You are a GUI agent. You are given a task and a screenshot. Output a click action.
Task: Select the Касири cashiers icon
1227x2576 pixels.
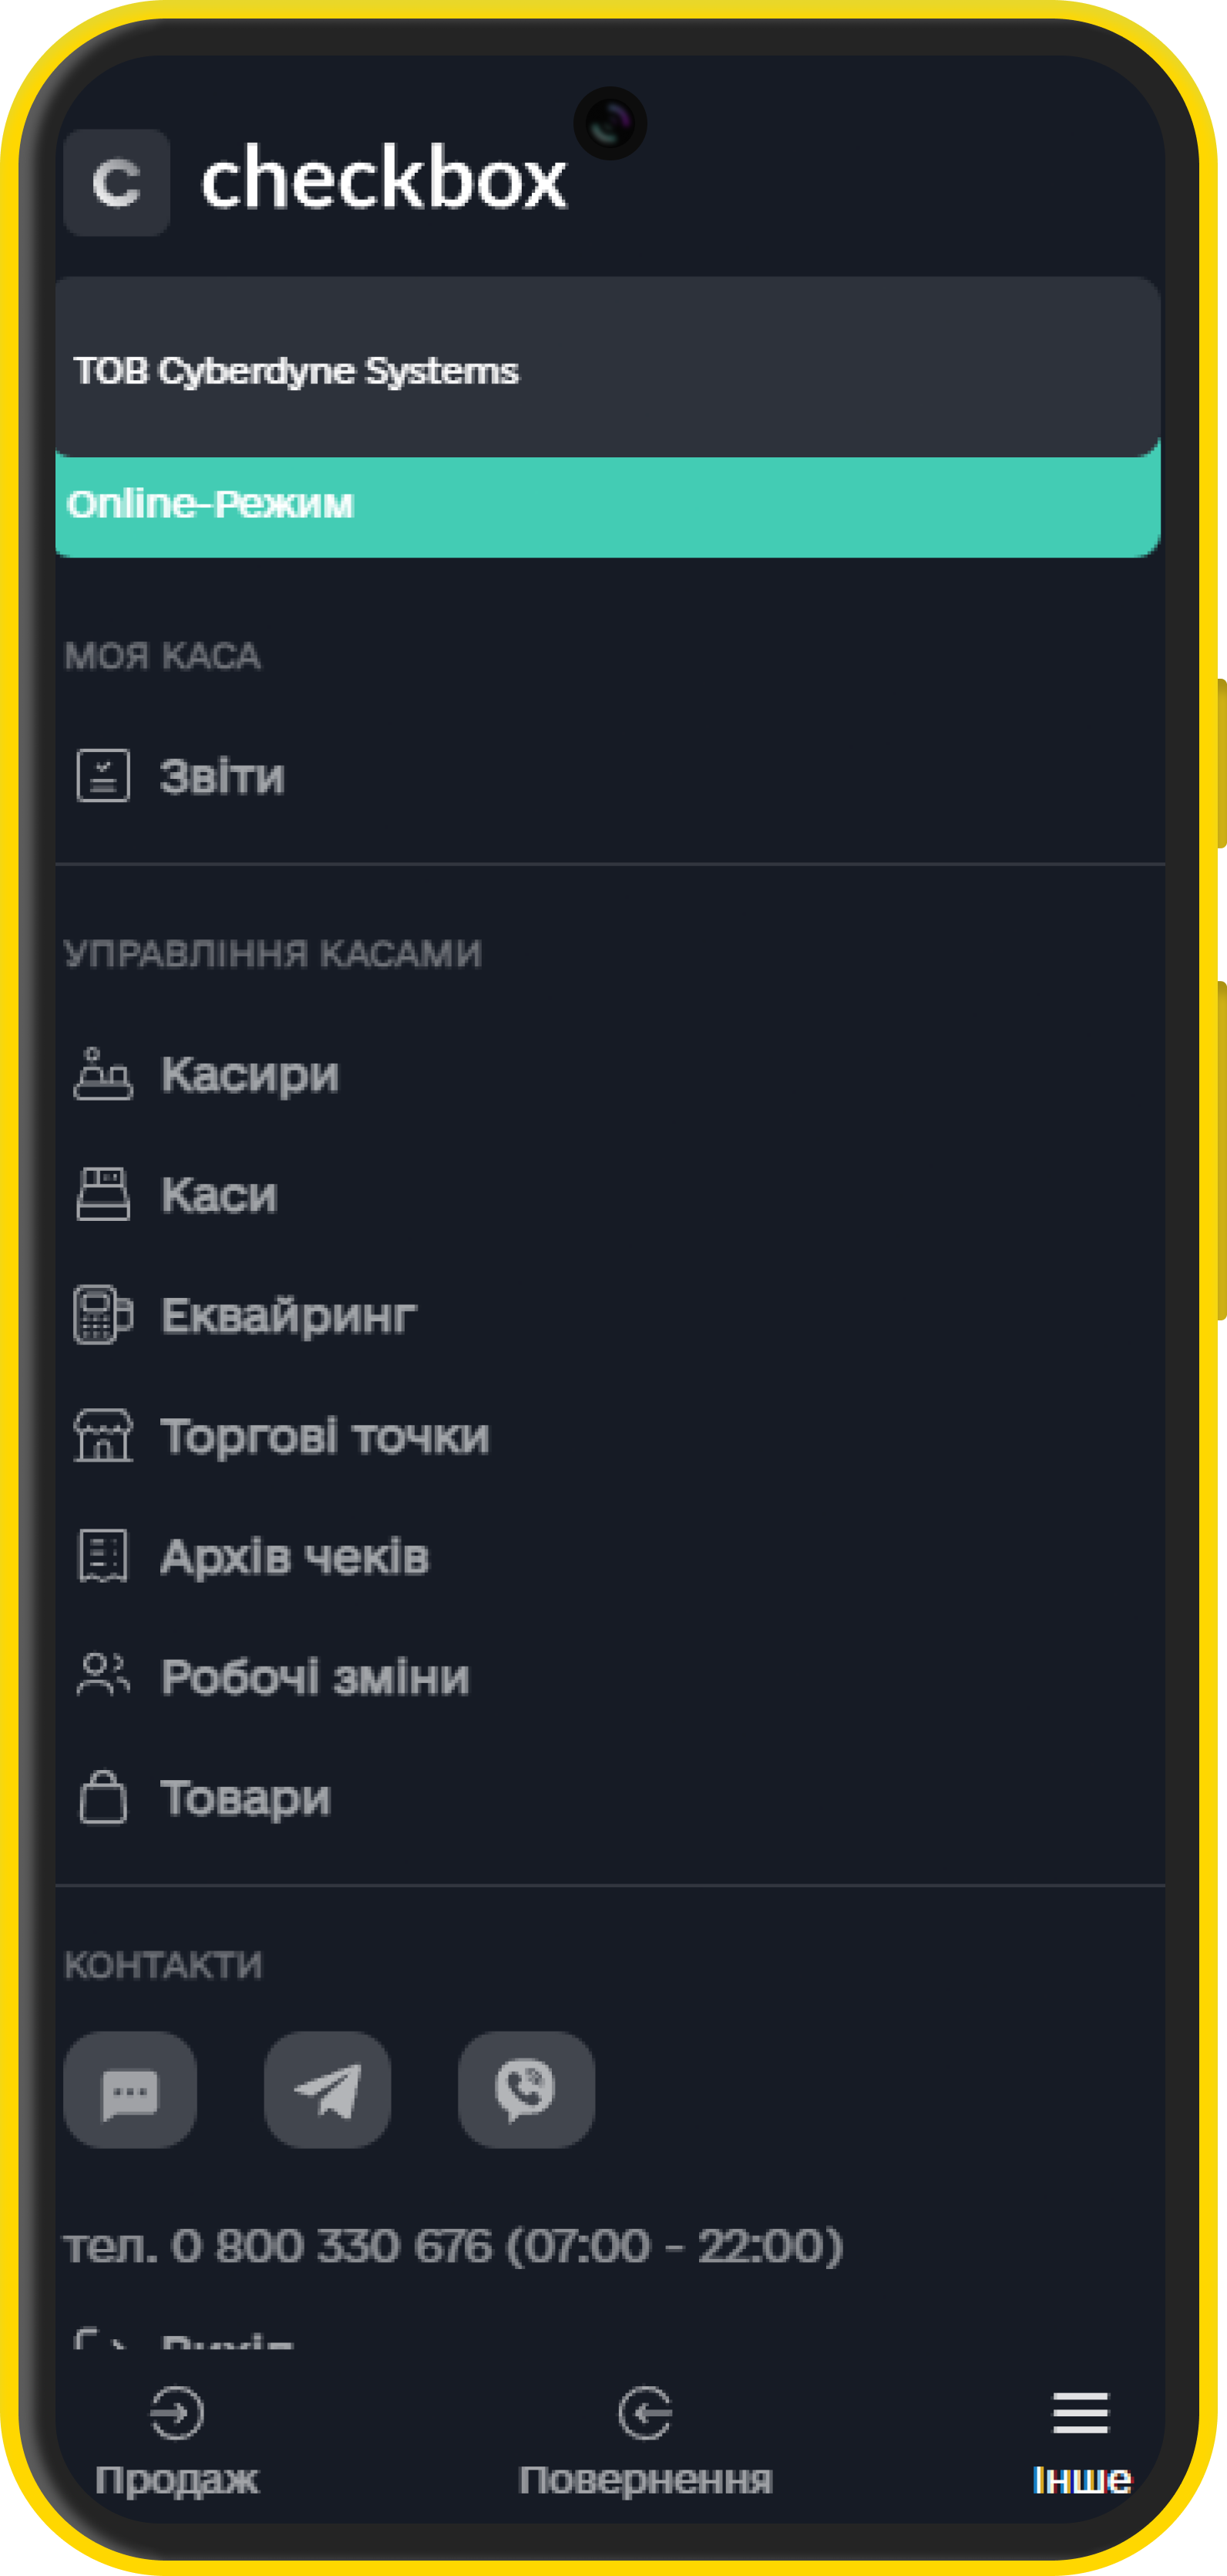pyautogui.click(x=103, y=1074)
